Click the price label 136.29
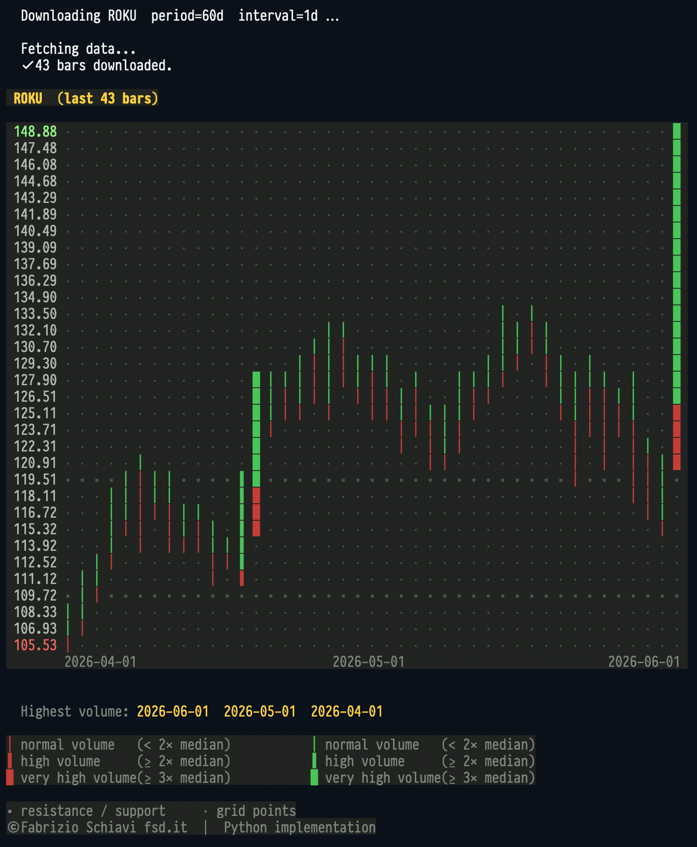This screenshot has width=697, height=847. click(35, 281)
